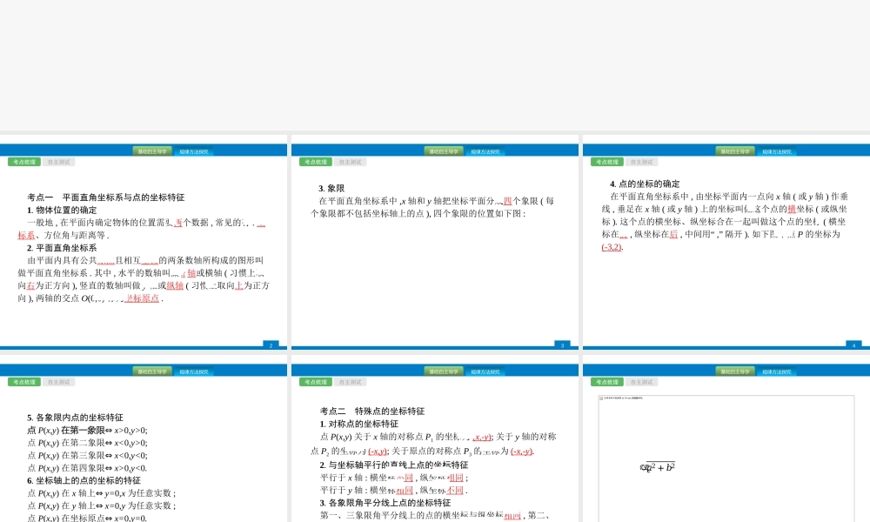Click 基础自主导学 tab on slide 2
The height and width of the screenshot is (522, 870).
[x=152, y=151]
